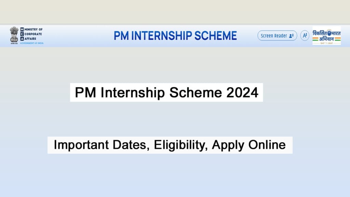
Task: Click the Viksit Bharat Abhiyan logo
Action: (326, 36)
